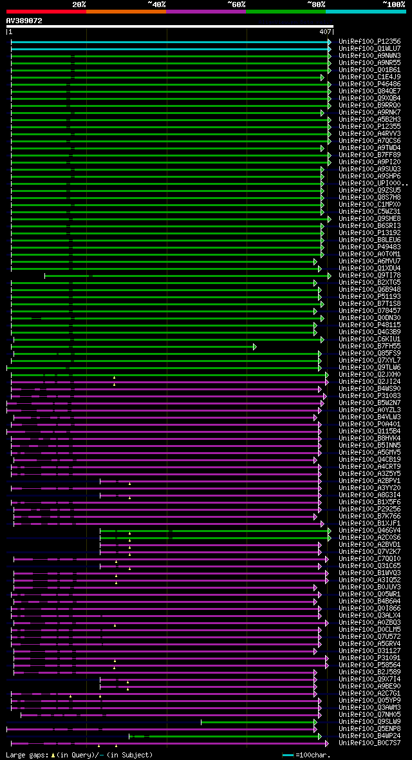Click the UniRef100_P13192 label
Screen dimensions: 412x760
[370, 233]
